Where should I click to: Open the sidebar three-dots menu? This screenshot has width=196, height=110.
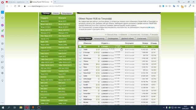point(2,103)
